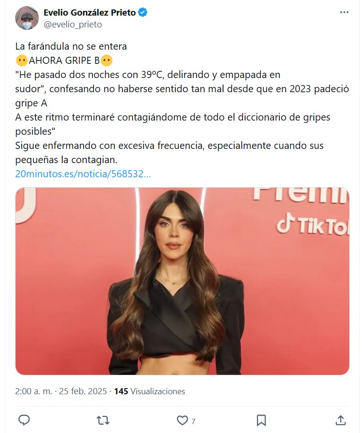This screenshot has width=362, height=433.
Task: Click the emoji after GRIPE B
Action: click(x=106, y=61)
